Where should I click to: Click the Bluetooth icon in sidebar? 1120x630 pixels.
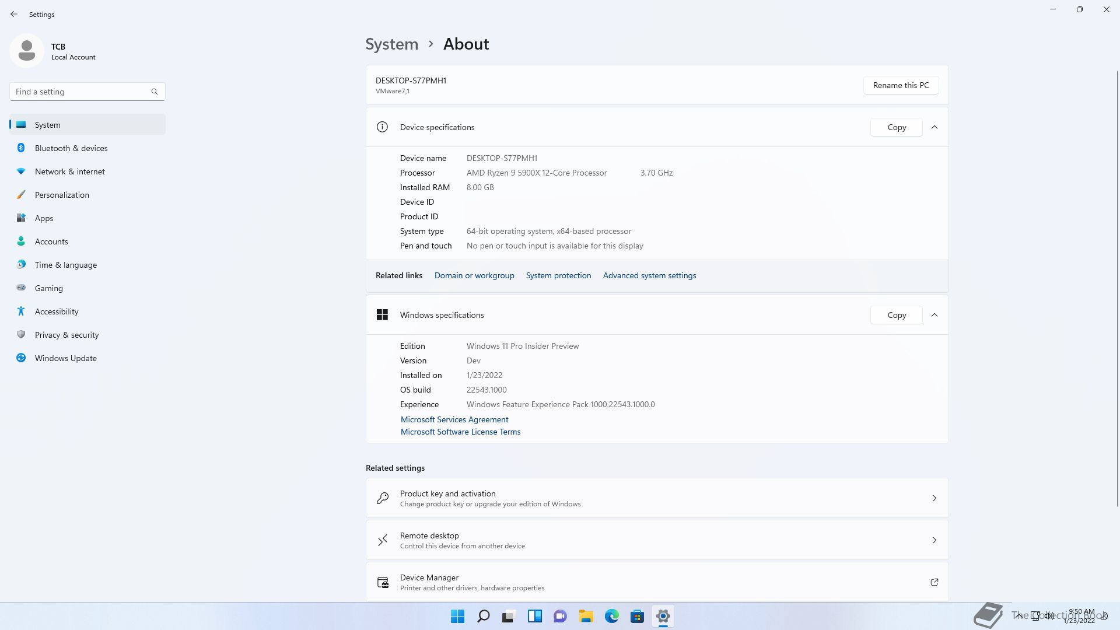click(x=21, y=148)
